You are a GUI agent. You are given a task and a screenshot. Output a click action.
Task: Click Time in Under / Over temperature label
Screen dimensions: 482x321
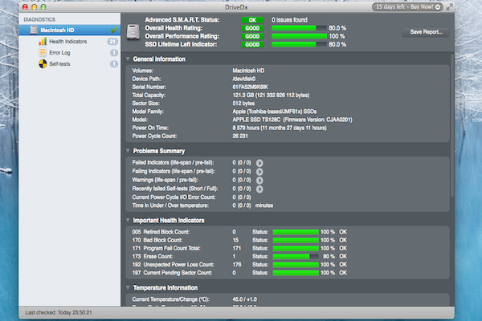point(170,205)
